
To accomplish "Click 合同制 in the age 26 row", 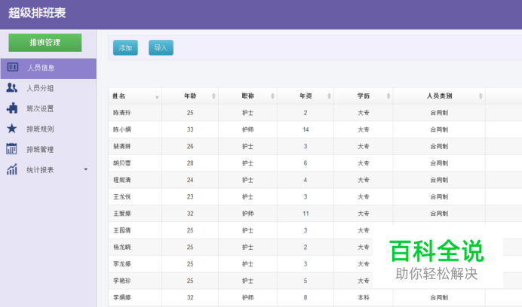I will click(439, 147).
